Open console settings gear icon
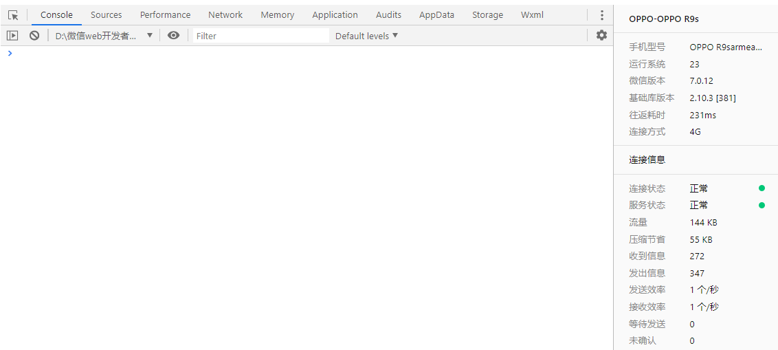The height and width of the screenshot is (350, 778). click(x=601, y=35)
